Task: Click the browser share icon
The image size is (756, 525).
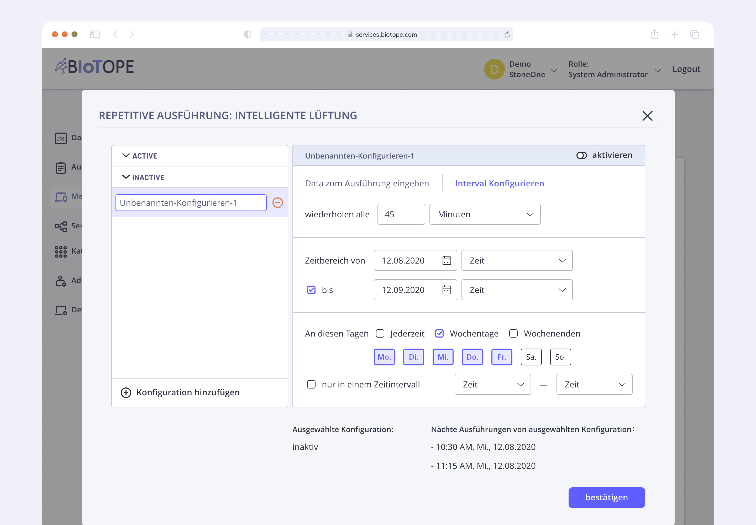Action: (x=654, y=34)
